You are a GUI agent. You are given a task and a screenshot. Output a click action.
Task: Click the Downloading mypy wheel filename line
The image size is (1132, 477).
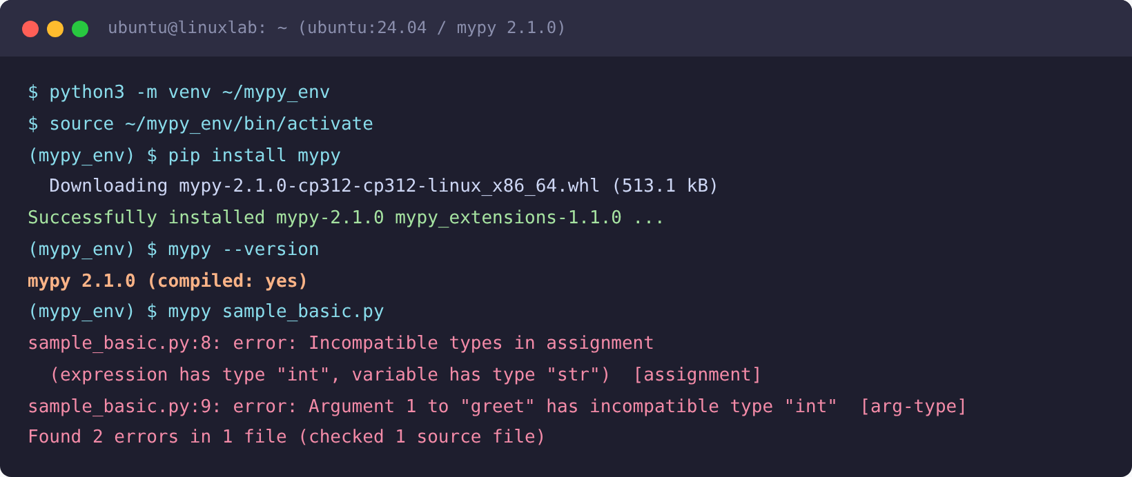click(384, 186)
